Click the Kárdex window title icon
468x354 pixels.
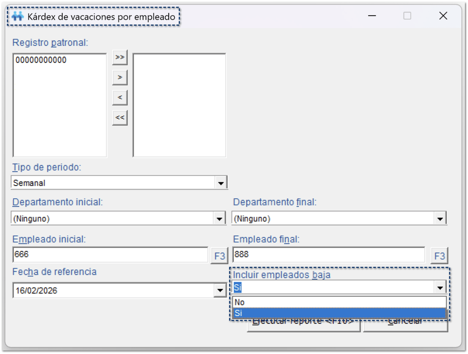coord(18,16)
